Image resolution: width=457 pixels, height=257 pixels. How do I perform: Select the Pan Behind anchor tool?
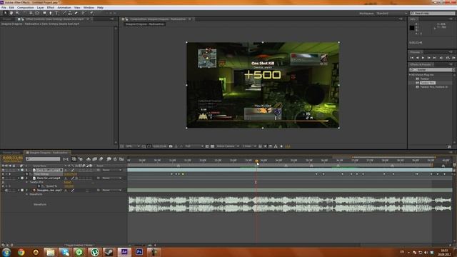[37, 13]
